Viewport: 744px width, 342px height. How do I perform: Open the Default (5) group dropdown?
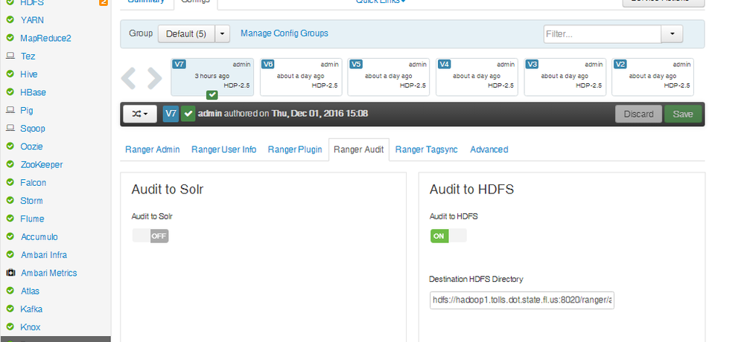(x=186, y=34)
